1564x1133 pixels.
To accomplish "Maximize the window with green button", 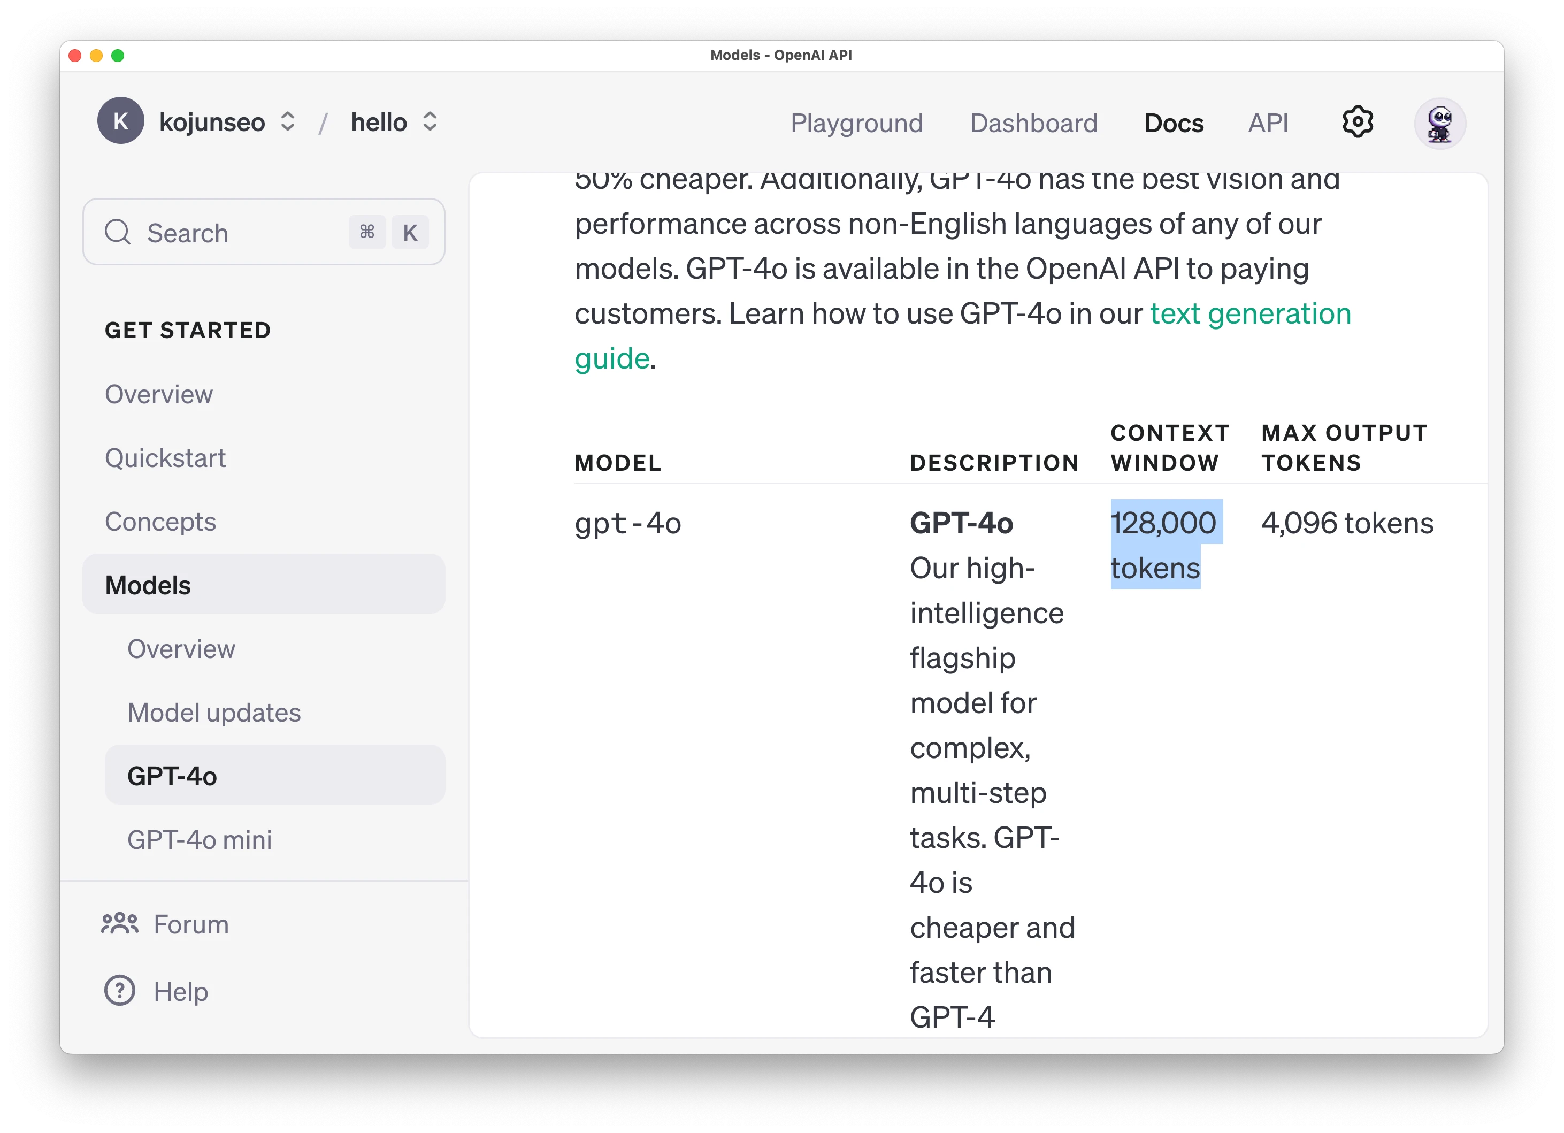I will point(118,55).
